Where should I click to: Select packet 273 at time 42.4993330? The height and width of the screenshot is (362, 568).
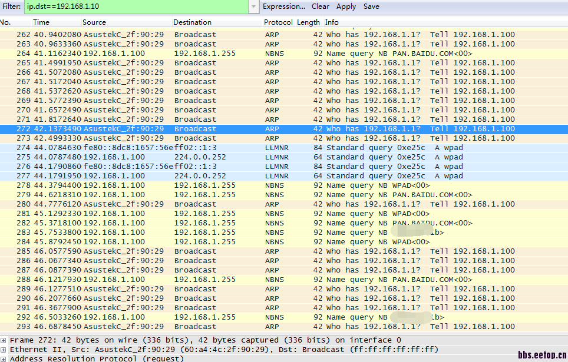point(284,138)
